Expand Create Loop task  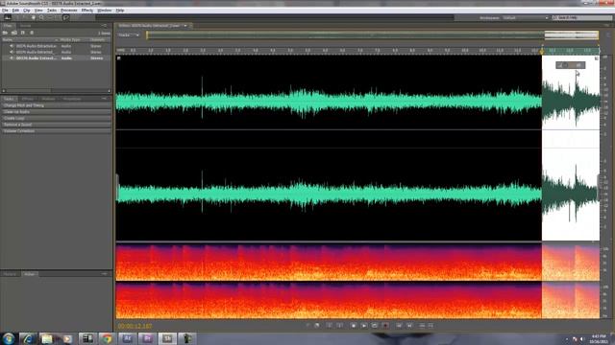[56, 118]
